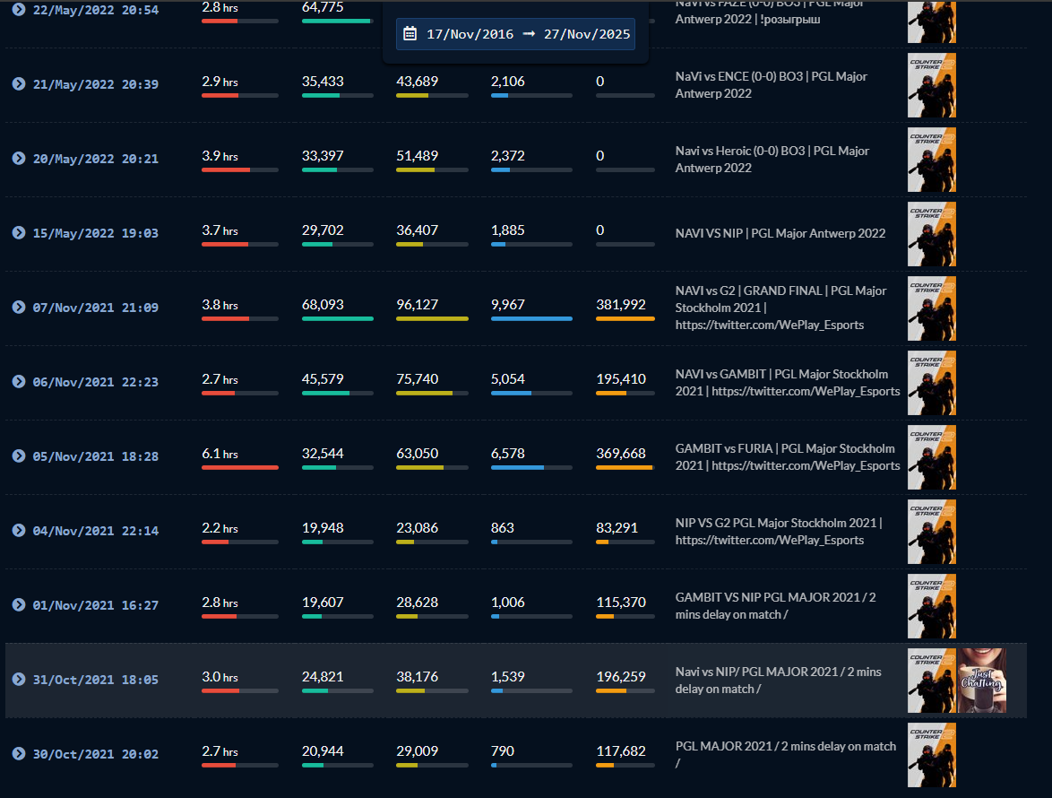Open date link 21/May/2022 20:39
This screenshot has width=1052, height=798.
pyautogui.click(x=95, y=84)
